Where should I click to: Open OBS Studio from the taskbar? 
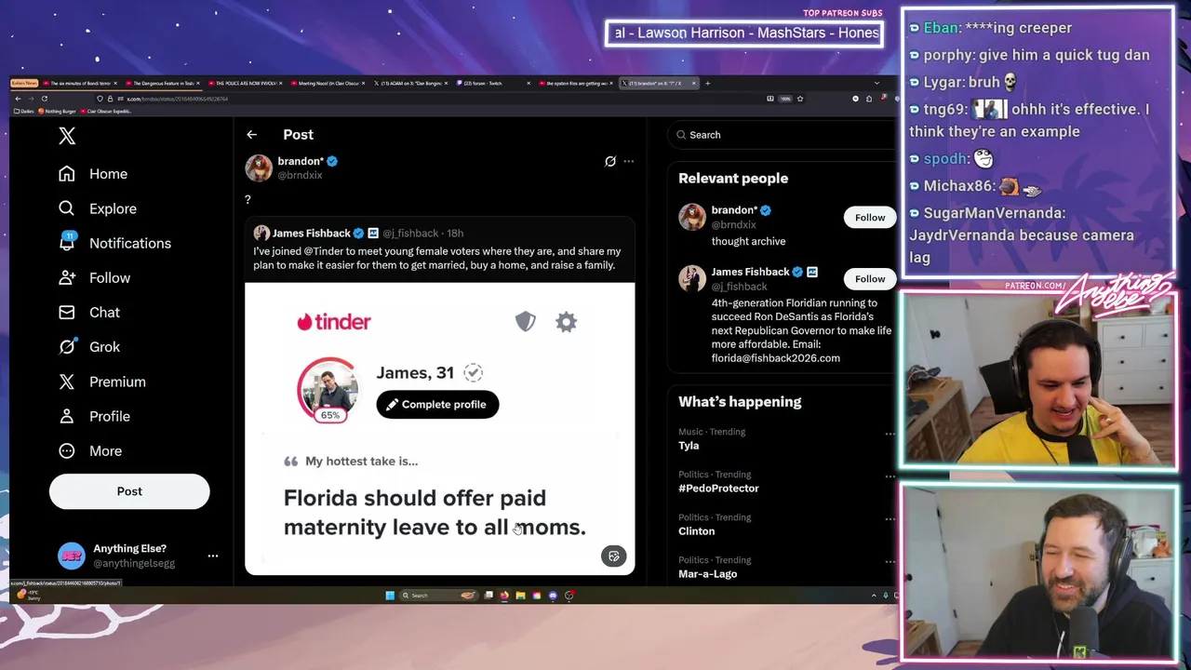coord(569,596)
